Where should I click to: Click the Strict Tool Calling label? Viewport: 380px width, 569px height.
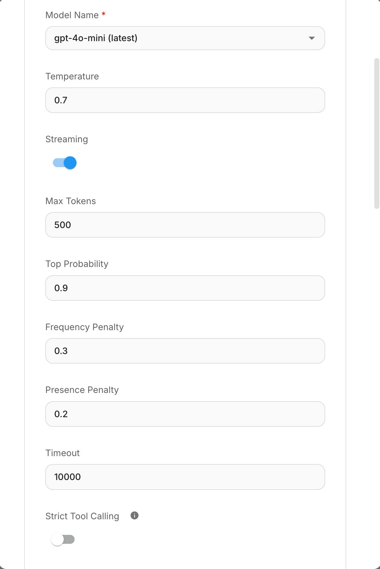pyautogui.click(x=82, y=516)
